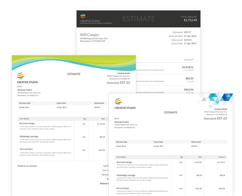Click the Creative Studio logo in the dark-header estimate
The height and width of the screenshot is (196, 242).
pos(83,16)
